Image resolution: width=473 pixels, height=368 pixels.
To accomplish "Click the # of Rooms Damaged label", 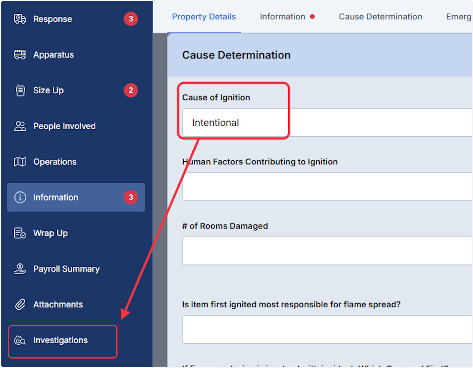I will [225, 226].
